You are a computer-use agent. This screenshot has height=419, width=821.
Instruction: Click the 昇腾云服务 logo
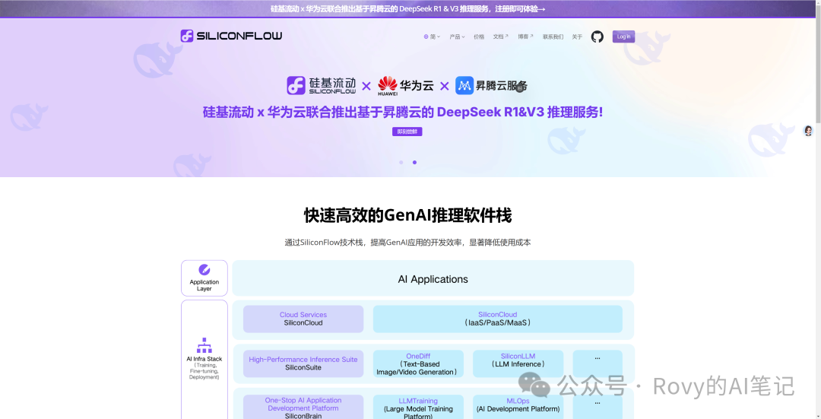(x=491, y=85)
